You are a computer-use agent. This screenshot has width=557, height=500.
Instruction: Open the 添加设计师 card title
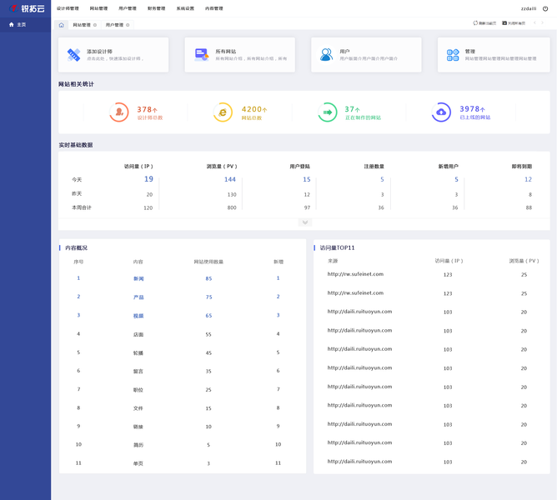point(99,52)
